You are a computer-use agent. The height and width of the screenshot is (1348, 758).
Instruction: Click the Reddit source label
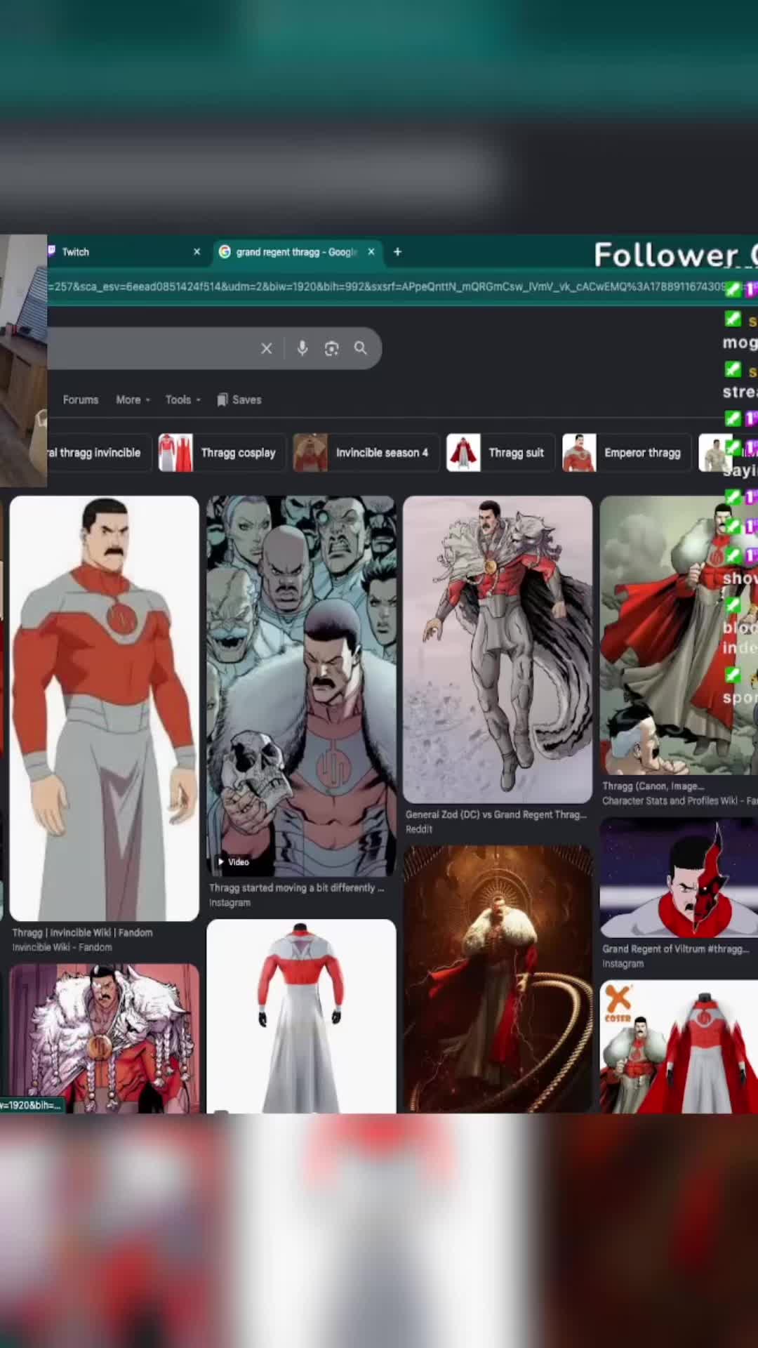click(419, 829)
